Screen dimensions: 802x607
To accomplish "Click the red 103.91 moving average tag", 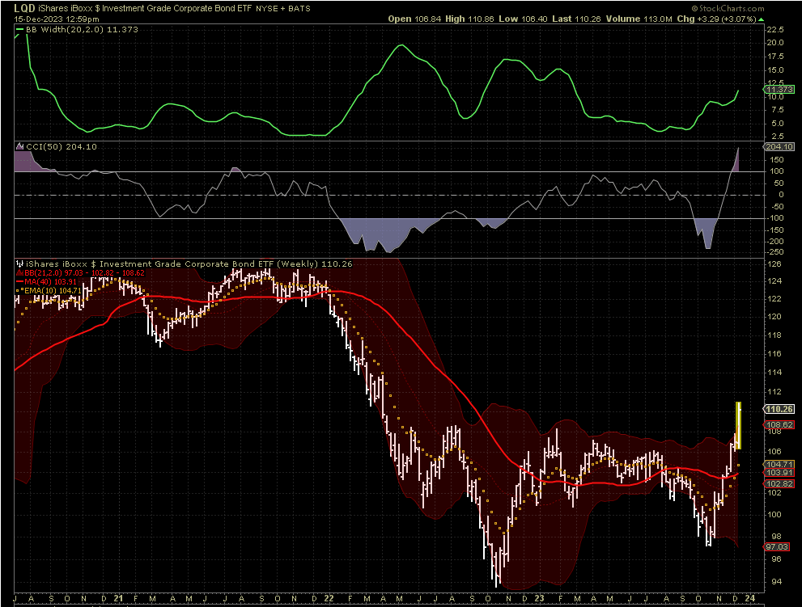I will click(779, 473).
